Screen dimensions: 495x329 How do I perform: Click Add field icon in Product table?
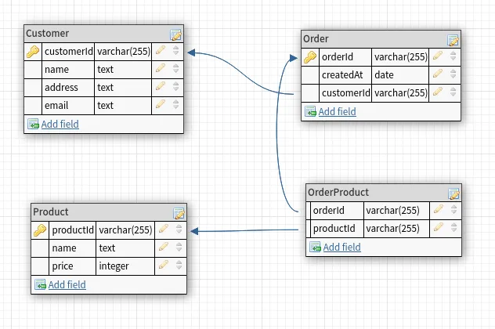[x=40, y=284]
